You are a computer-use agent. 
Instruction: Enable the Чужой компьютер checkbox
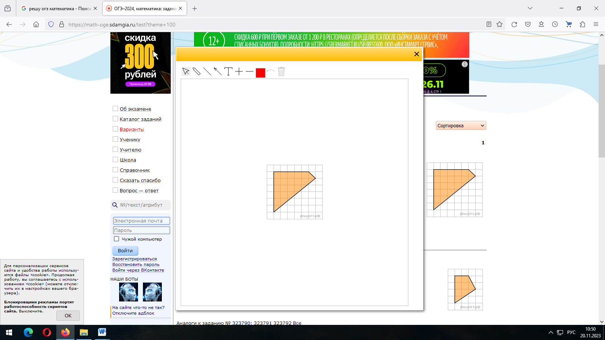pyautogui.click(x=116, y=239)
